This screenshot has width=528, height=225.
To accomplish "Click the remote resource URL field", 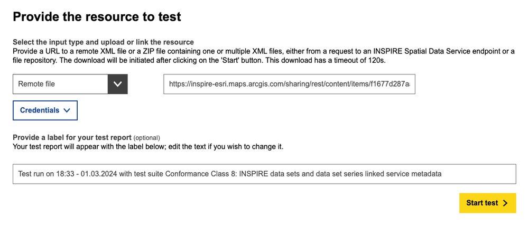I will pyautogui.click(x=289, y=84).
